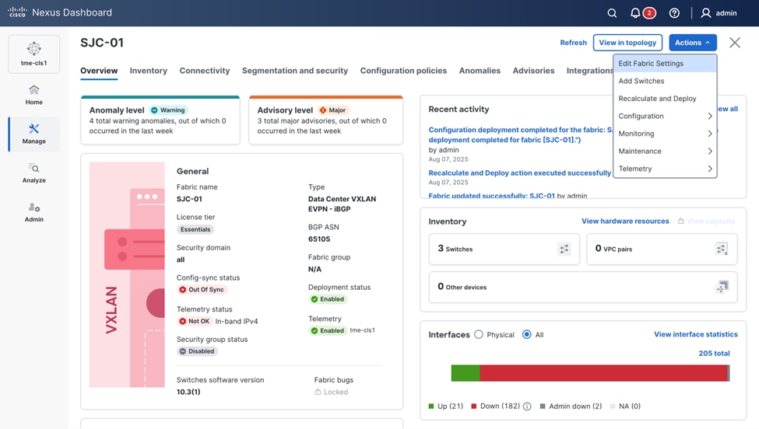Click the Disabled security group badge
The image size is (759, 429).
197,351
